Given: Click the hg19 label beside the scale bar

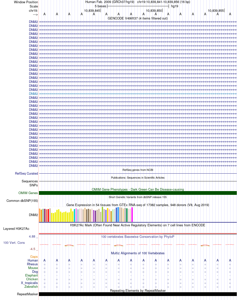Looking at the screenshot, I should (x=175, y=6).
